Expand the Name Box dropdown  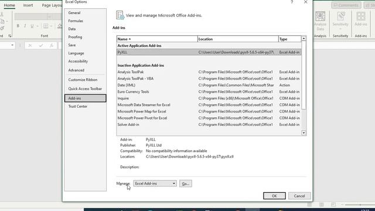[x=12, y=45]
